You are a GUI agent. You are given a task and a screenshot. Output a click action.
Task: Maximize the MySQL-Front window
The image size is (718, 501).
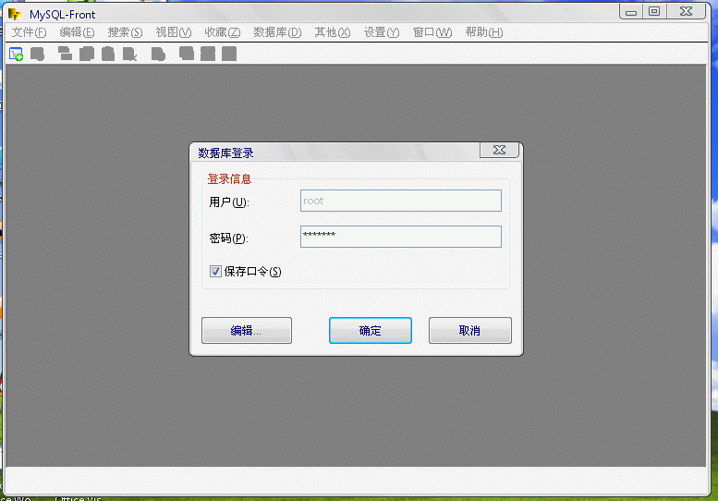point(654,11)
